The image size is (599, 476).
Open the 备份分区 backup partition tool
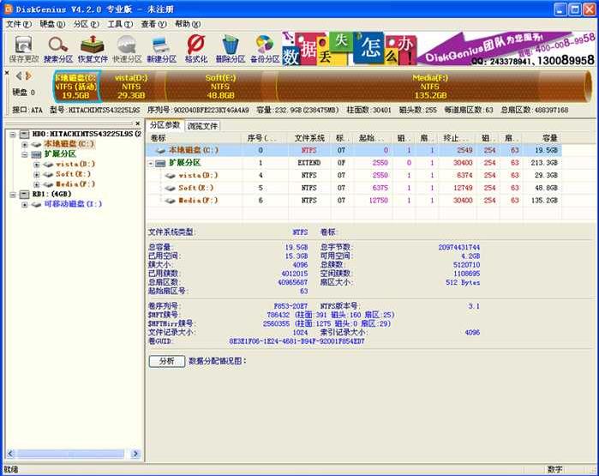[264, 48]
